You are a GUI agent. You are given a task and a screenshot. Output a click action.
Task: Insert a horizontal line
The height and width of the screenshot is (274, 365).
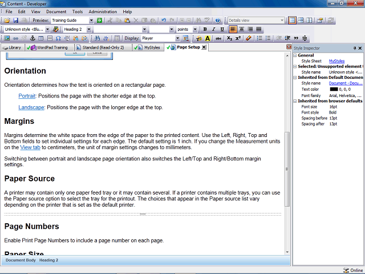(x=50, y=38)
